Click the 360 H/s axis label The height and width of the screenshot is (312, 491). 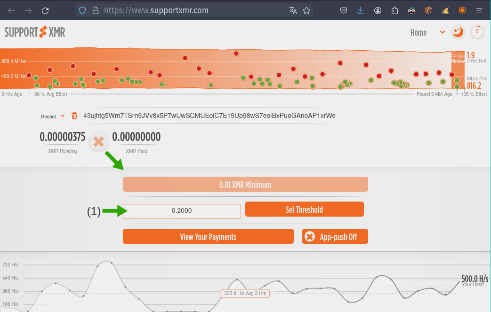[10, 291]
